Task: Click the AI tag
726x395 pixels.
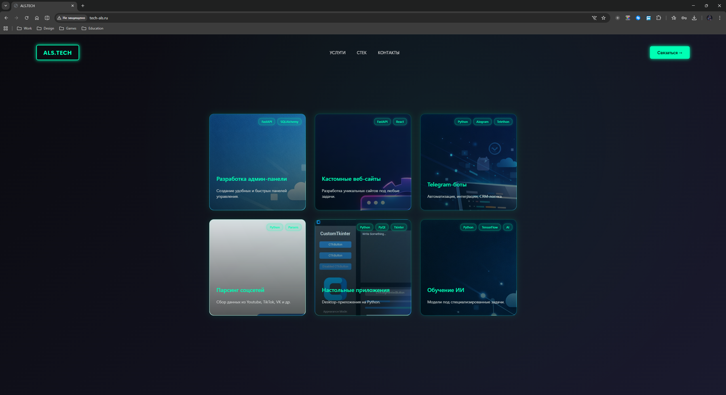Action: (x=508, y=227)
